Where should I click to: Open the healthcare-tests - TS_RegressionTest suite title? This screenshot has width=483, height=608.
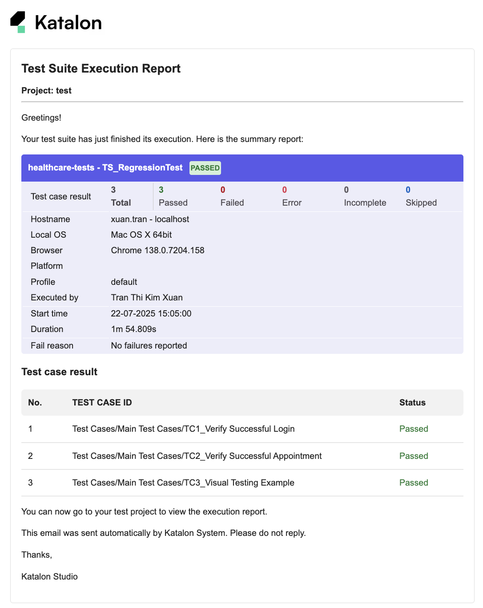pyautogui.click(x=105, y=168)
